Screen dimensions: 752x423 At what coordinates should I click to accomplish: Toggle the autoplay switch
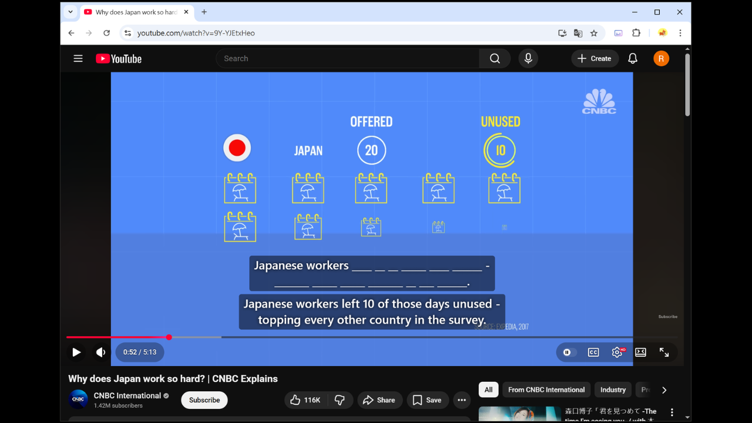point(568,352)
